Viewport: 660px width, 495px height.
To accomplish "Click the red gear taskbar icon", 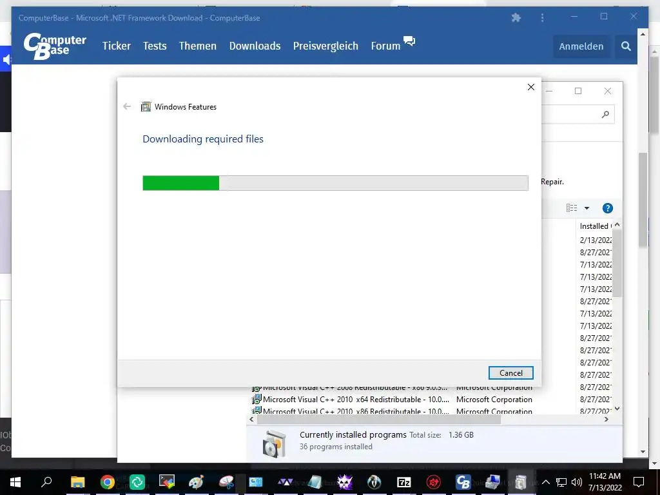I will click(x=434, y=482).
